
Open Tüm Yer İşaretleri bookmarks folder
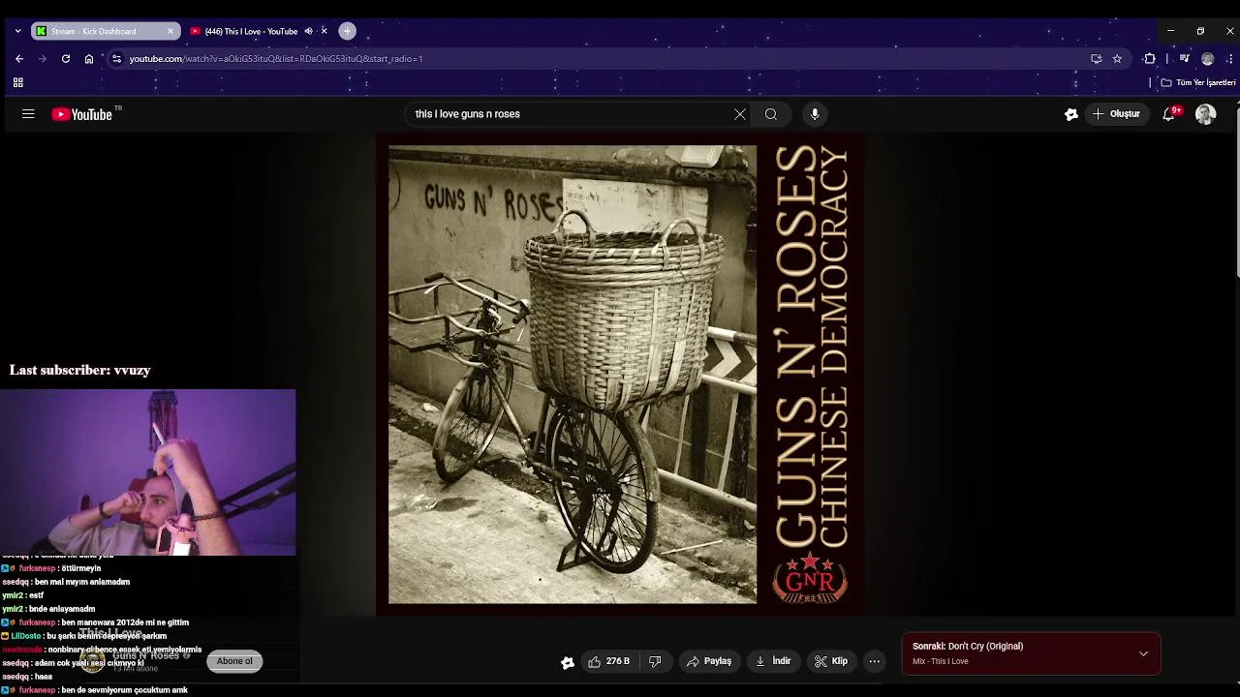click(1198, 83)
